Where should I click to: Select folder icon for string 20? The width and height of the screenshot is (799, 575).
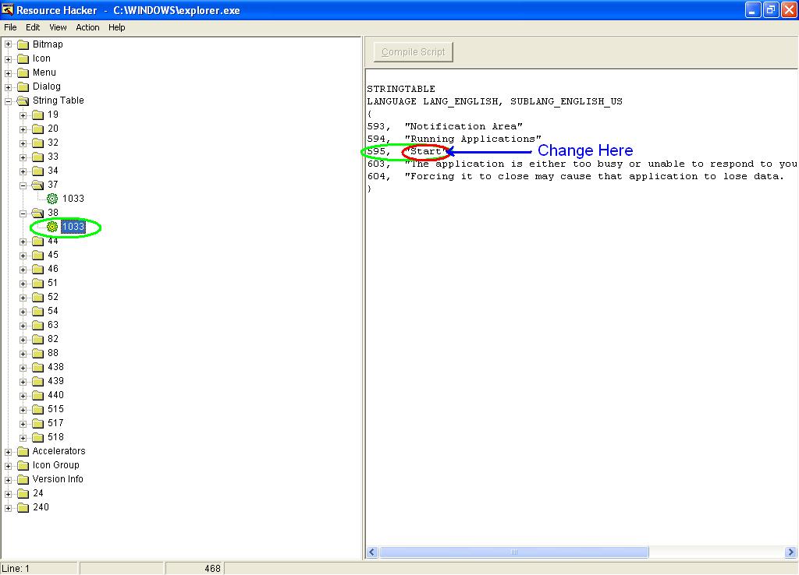click(x=37, y=129)
